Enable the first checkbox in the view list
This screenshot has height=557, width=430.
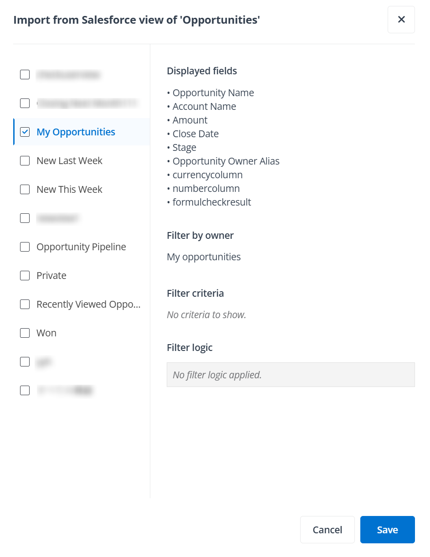(x=25, y=74)
